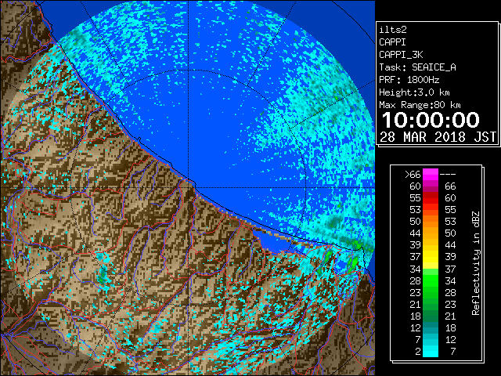Click the 'PRF: 1800Hz' text
This screenshot has height=376, width=501.
click(x=409, y=80)
